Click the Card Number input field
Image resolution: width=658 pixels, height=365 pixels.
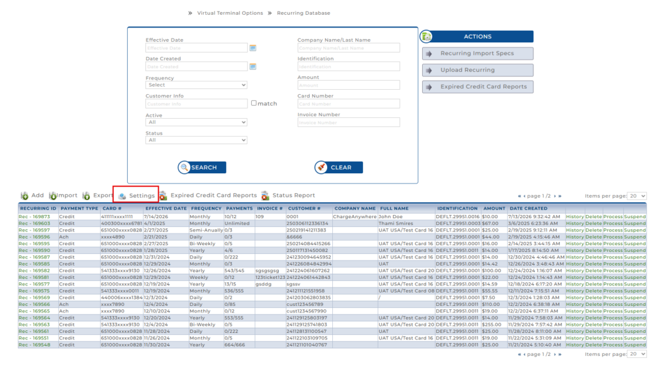point(348,104)
